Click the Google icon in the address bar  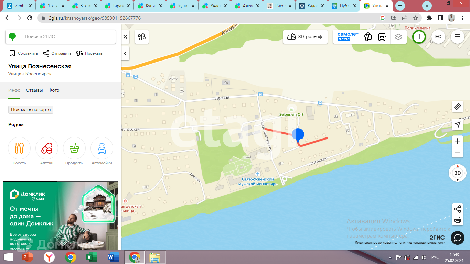pos(383,18)
